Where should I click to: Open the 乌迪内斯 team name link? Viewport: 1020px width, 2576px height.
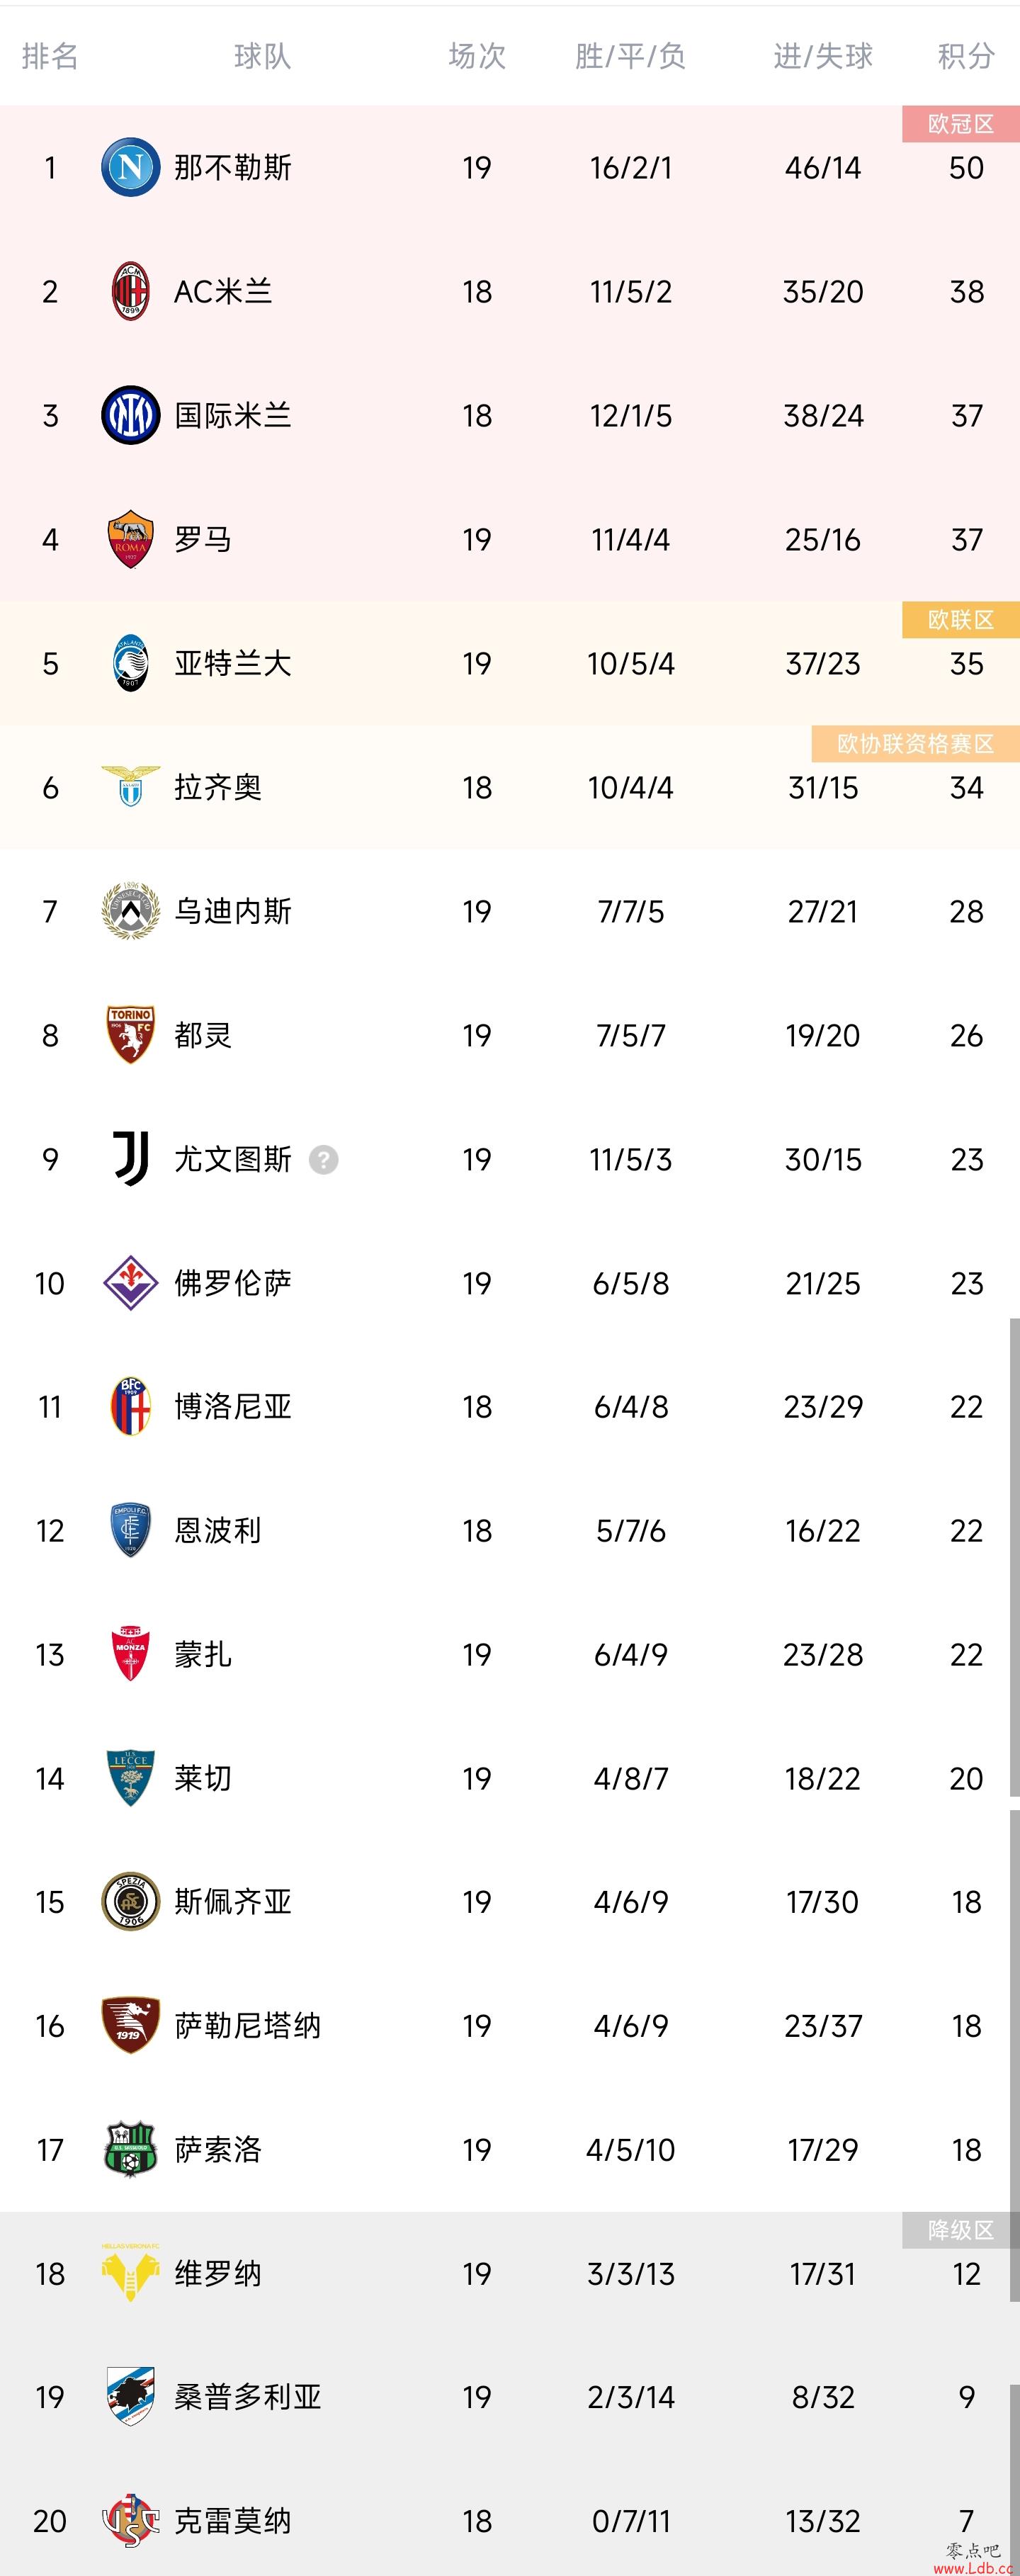click(232, 911)
